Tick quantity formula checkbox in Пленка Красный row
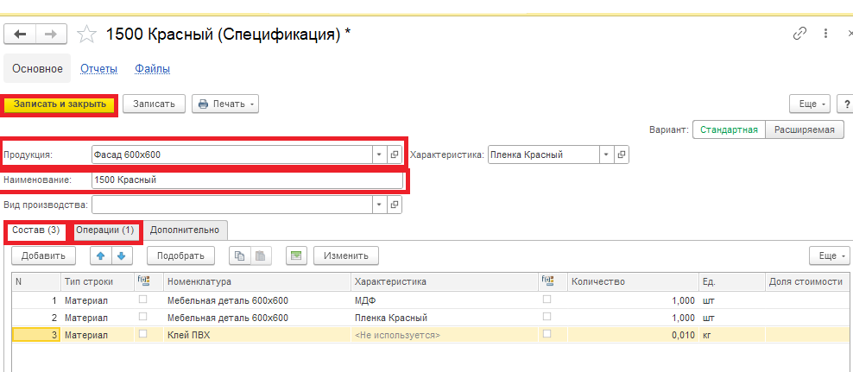The image size is (853, 372). [547, 317]
